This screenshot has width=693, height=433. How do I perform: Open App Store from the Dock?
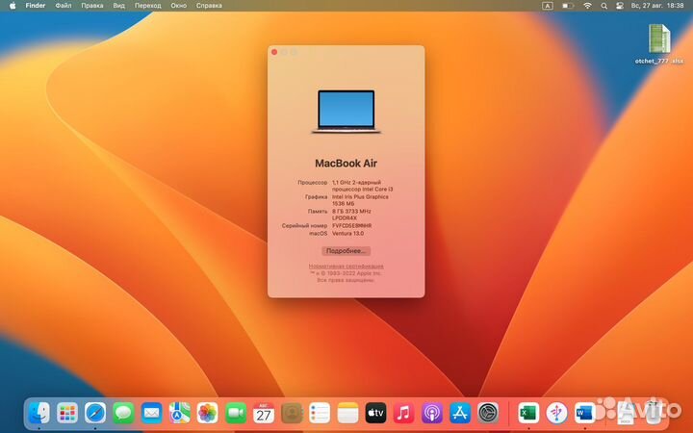tap(460, 414)
